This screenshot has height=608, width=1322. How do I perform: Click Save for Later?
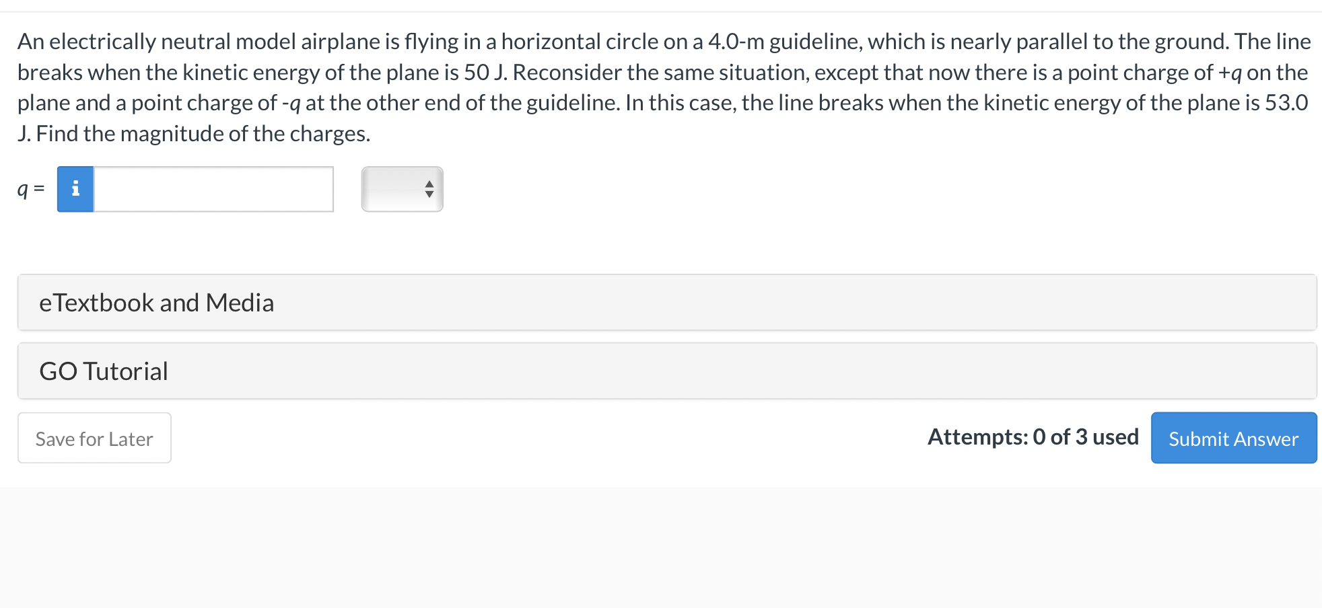[94, 438]
